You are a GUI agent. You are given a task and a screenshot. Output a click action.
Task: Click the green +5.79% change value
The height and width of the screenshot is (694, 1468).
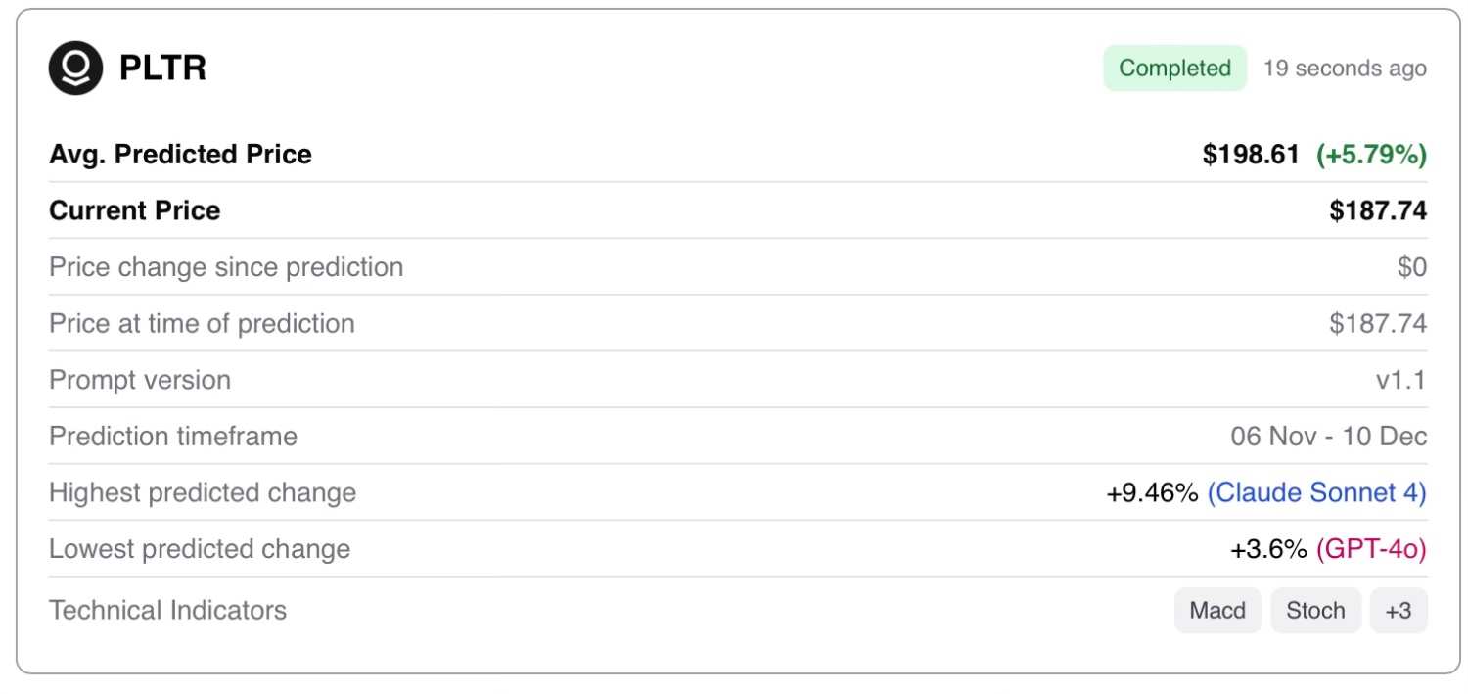[x=1371, y=155]
